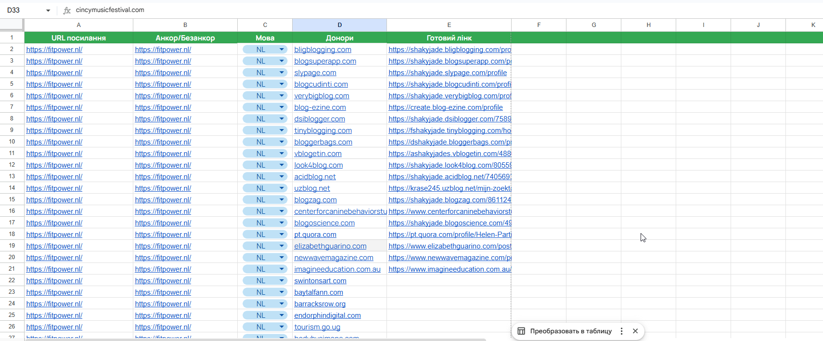Screen dimensions: 823x341
Task: Open the swintonsart.com link
Action: pos(320,281)
